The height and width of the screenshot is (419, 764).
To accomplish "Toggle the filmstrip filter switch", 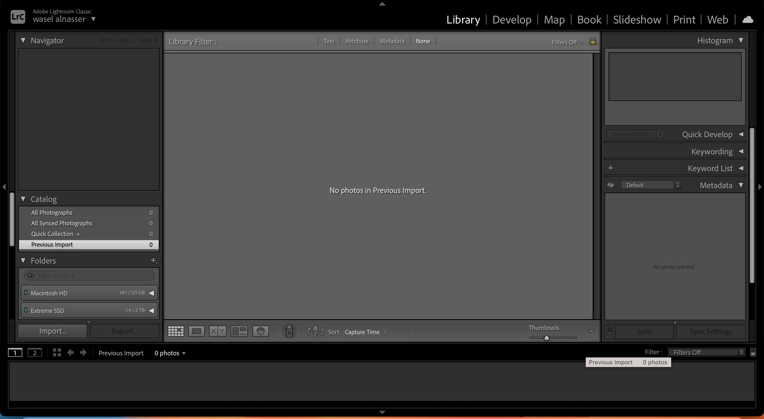I will [x=753, y=353].
